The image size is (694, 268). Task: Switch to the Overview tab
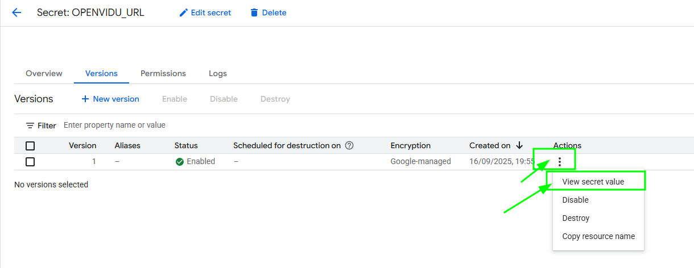pos(44,73)
